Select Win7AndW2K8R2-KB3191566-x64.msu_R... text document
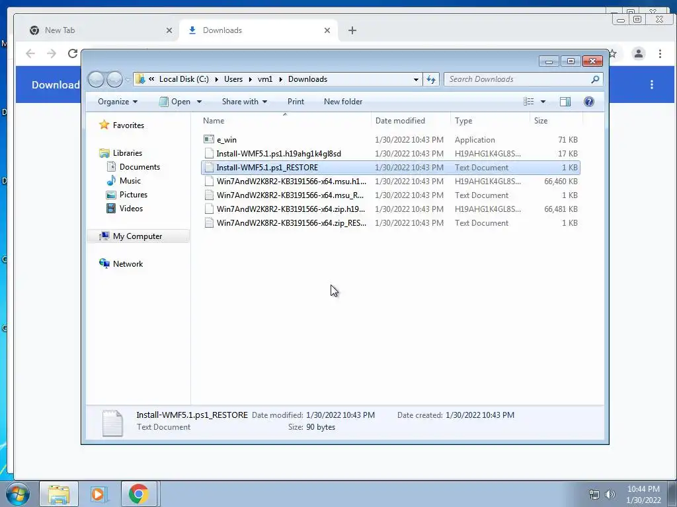677x507 pixels. tap(390, 195)
